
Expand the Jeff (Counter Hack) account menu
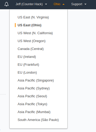[x=31, y=4]
